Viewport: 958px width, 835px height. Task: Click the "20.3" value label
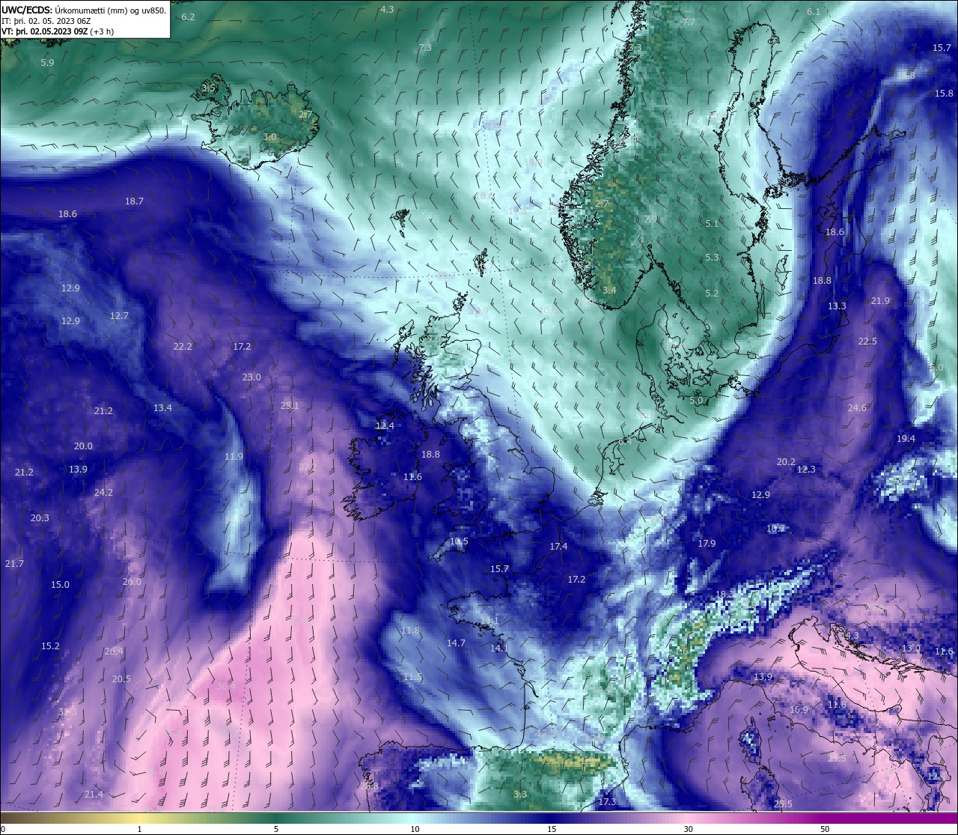[40, 518]
